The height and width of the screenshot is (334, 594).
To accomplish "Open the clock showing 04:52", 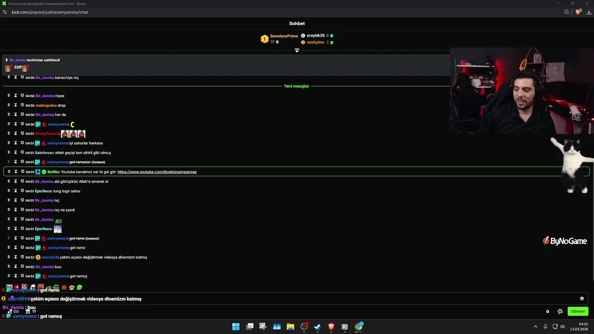I will (x=579, y=327).
